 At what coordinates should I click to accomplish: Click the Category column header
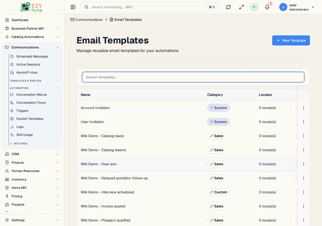[215, 95]
